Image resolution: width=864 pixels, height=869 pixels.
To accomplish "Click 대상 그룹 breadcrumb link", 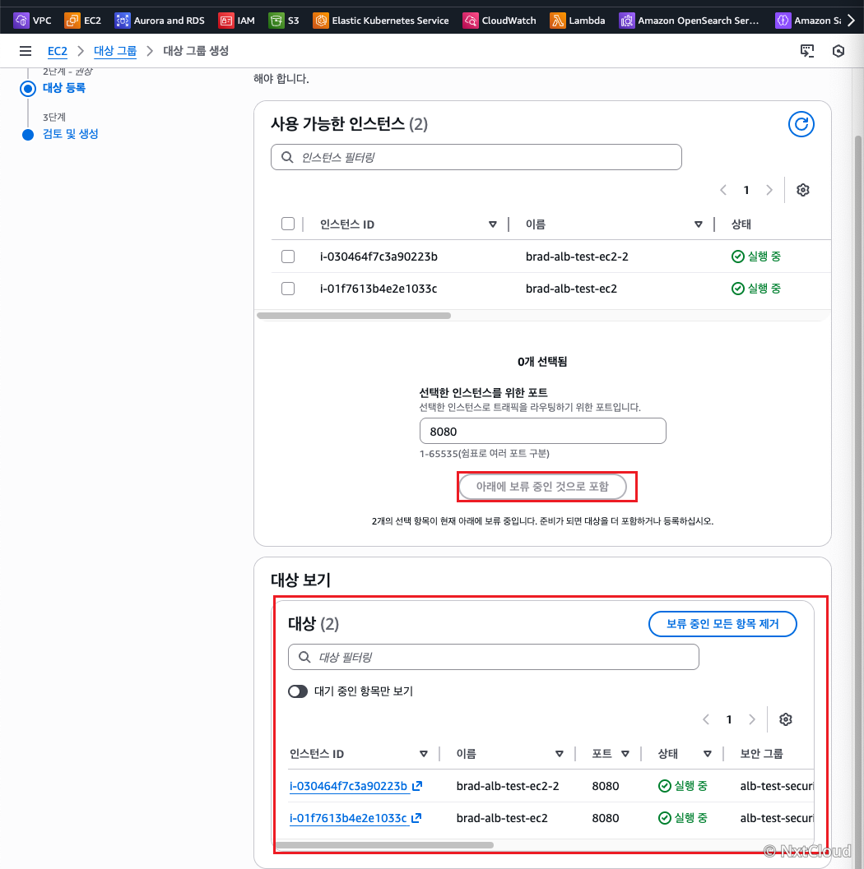I will [x=115, y=51].
